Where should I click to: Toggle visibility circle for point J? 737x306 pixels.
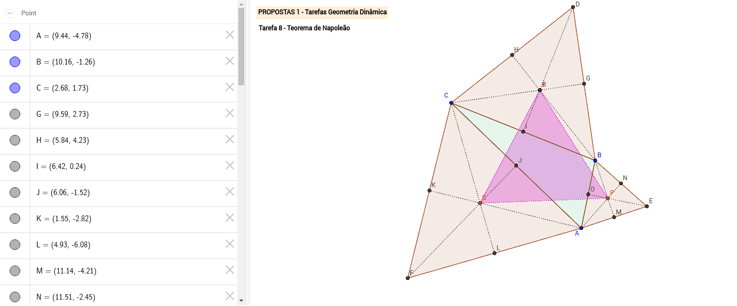coord(15,192)
